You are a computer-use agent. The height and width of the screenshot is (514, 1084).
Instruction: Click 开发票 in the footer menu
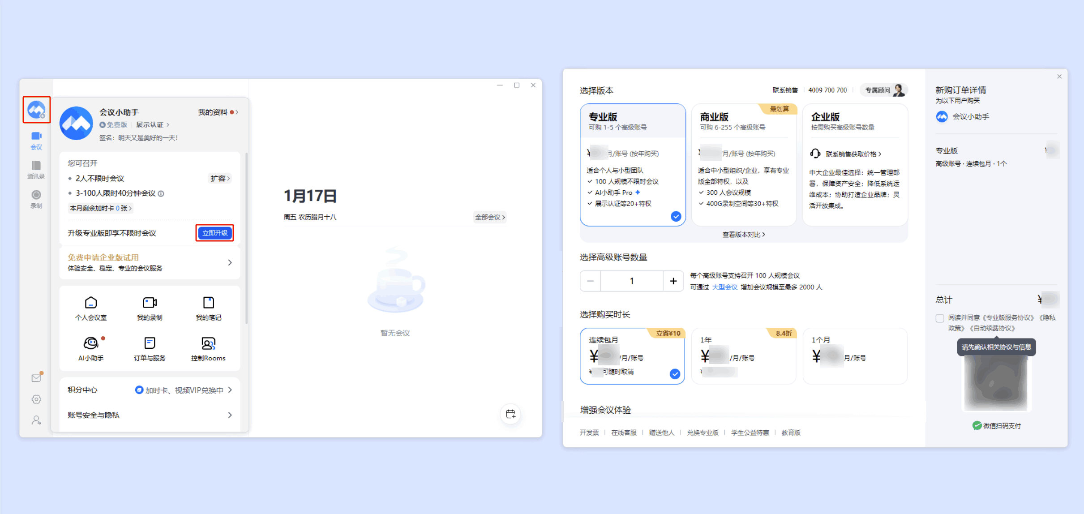(x=589, y=433)
